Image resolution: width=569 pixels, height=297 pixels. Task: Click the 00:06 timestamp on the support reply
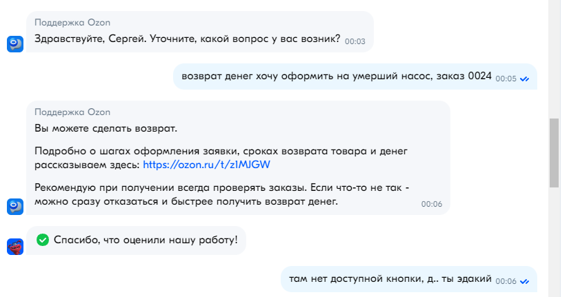(431, 204)
